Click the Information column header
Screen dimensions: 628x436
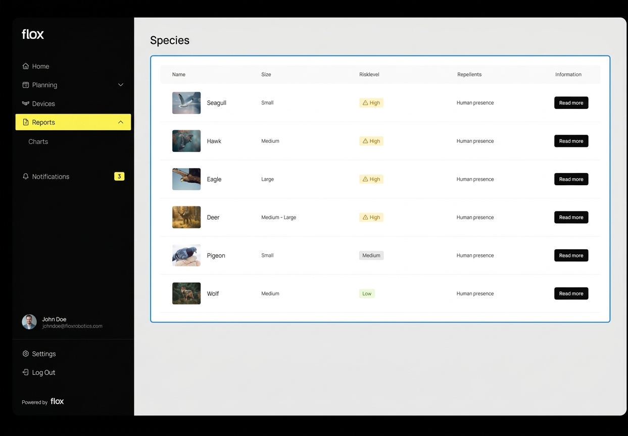568,75
